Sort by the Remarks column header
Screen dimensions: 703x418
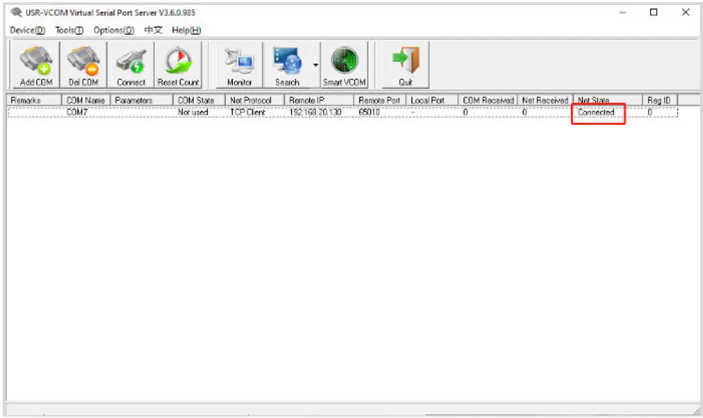(x=34, y=100)
